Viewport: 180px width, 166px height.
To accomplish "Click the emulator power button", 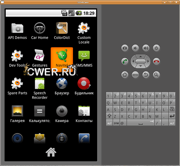I will (x=157, y=48).
